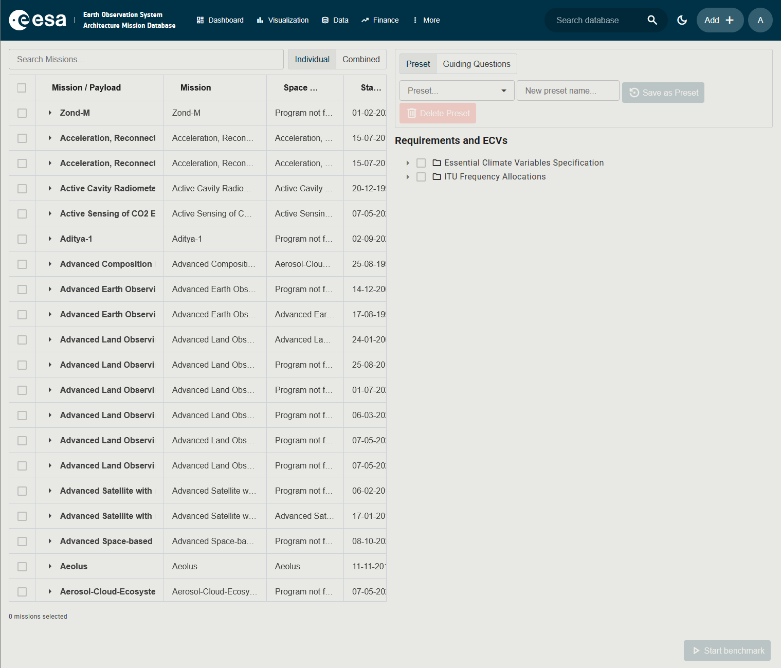Expand the Advanced Composition row
Screen dimensions: 781x668
(50, 264)
